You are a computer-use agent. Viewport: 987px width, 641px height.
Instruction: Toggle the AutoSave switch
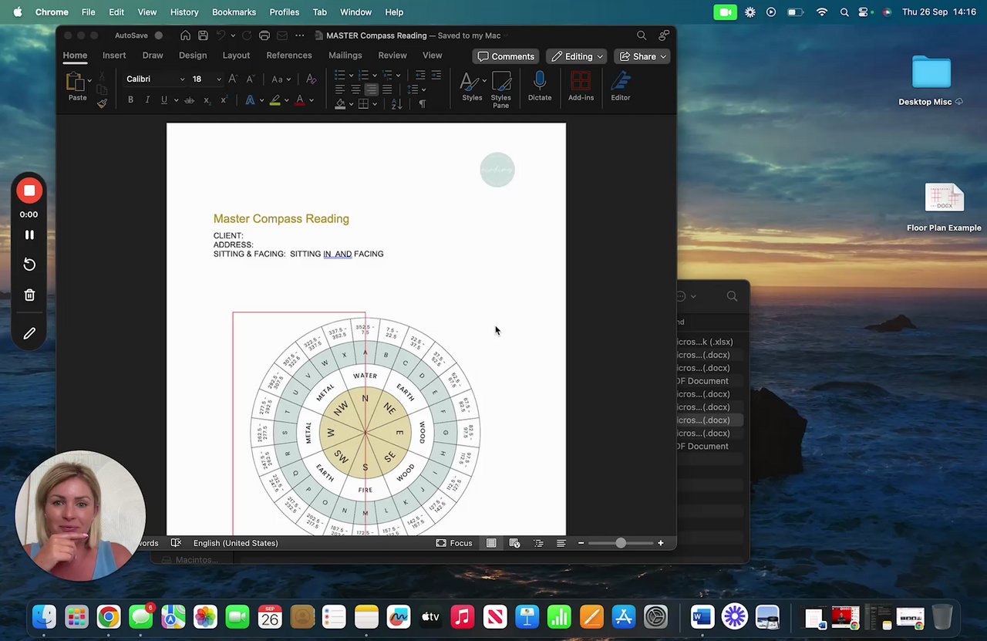click(158, 35)
